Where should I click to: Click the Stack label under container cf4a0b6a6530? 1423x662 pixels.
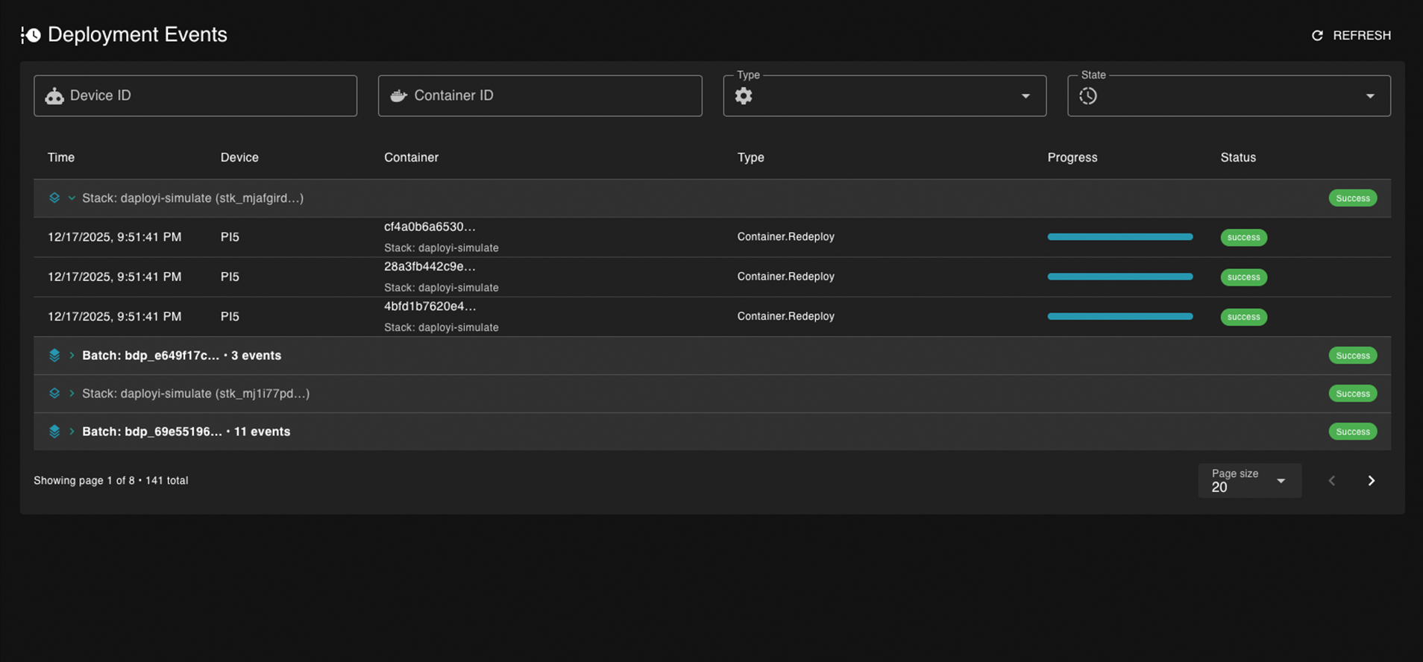pyautogui.click(x=442, y=248)
